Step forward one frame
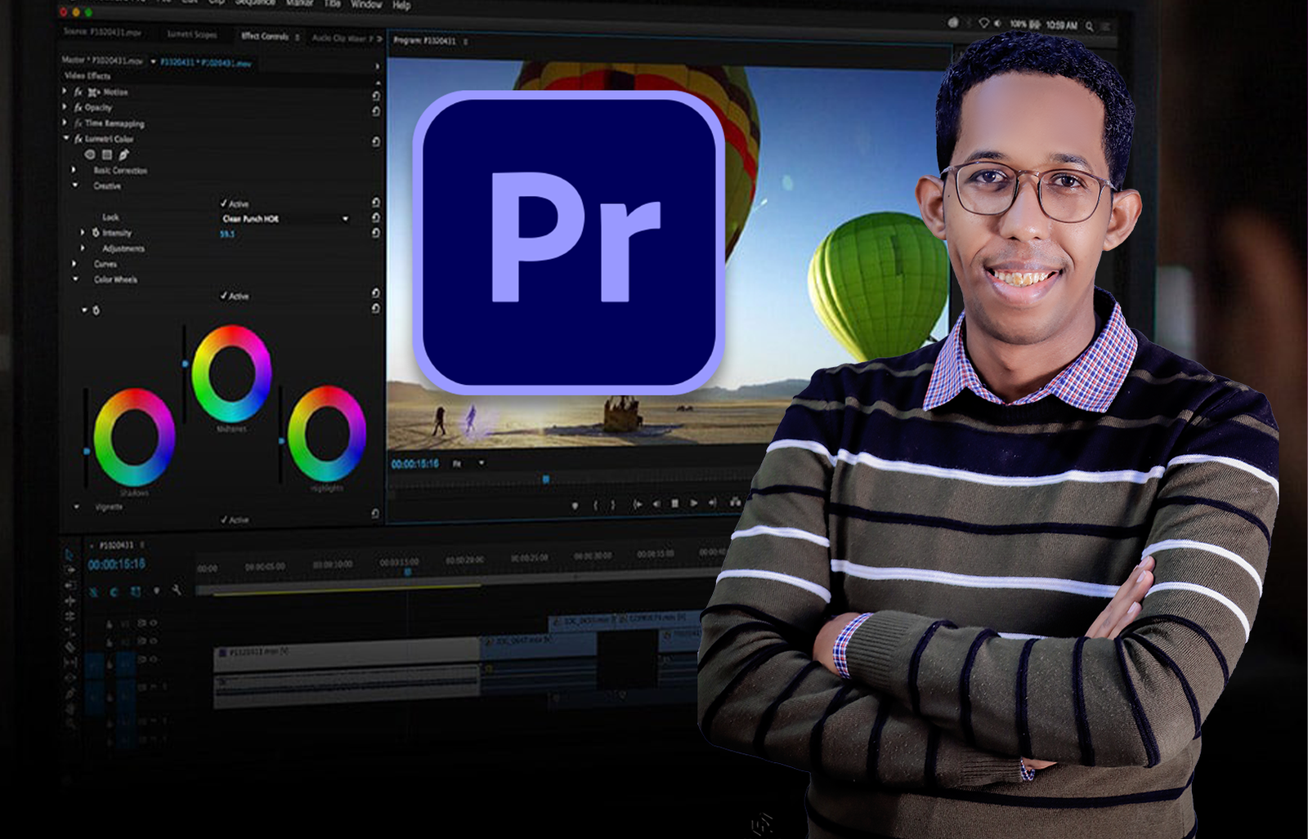The height and width of the screenshot is (839, 1308). [x=713, y=502]
